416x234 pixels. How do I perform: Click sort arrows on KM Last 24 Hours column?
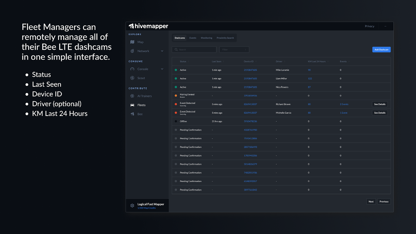coord(328,62)
